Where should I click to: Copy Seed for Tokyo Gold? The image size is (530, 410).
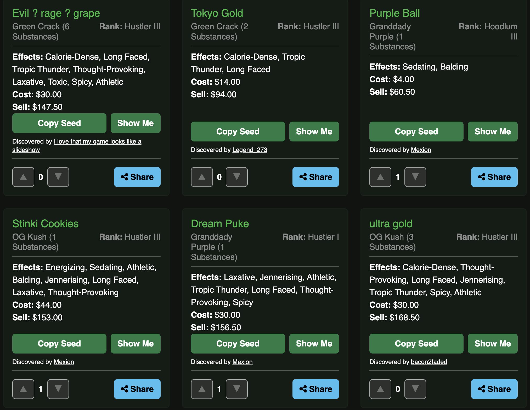click(238, 132)
